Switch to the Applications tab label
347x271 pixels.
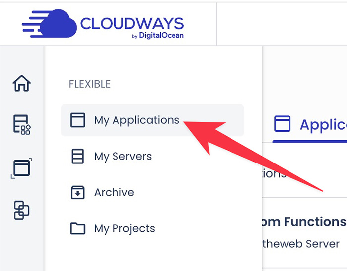click(323, 125)
